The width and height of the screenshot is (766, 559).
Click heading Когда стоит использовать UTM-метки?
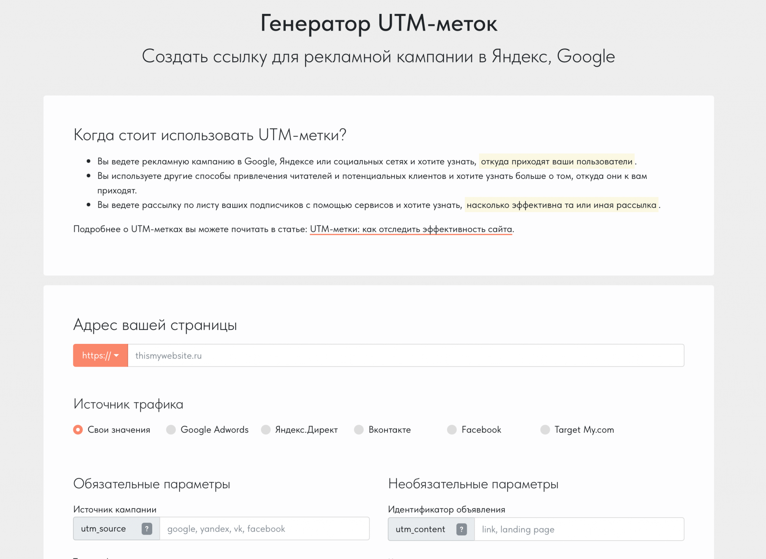pyautogui.click(x=210, y=135)
